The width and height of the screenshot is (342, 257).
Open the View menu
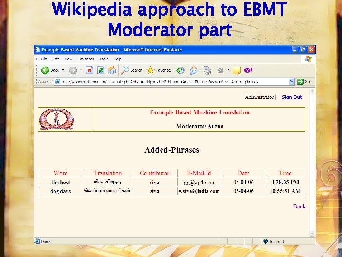click(x=68, y=59)
